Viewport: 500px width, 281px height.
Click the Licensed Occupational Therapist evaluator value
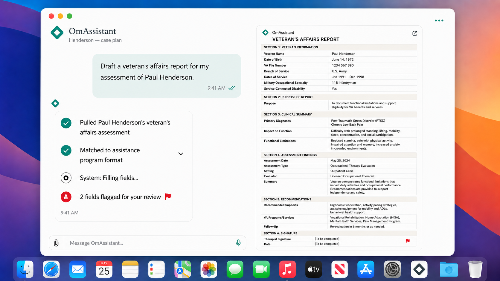352,176
